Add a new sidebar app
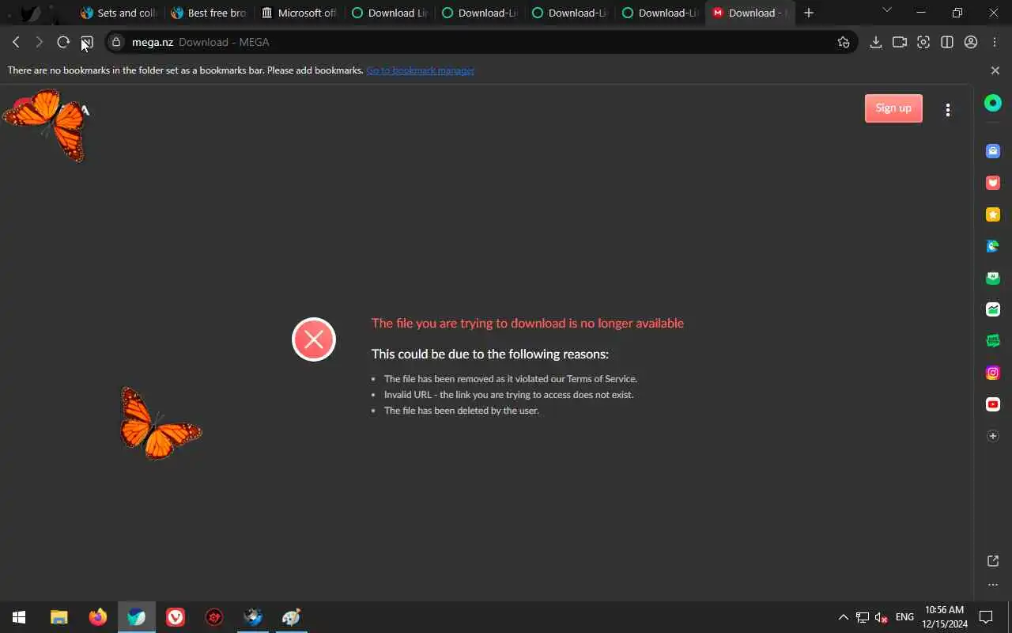 (993, 436)
